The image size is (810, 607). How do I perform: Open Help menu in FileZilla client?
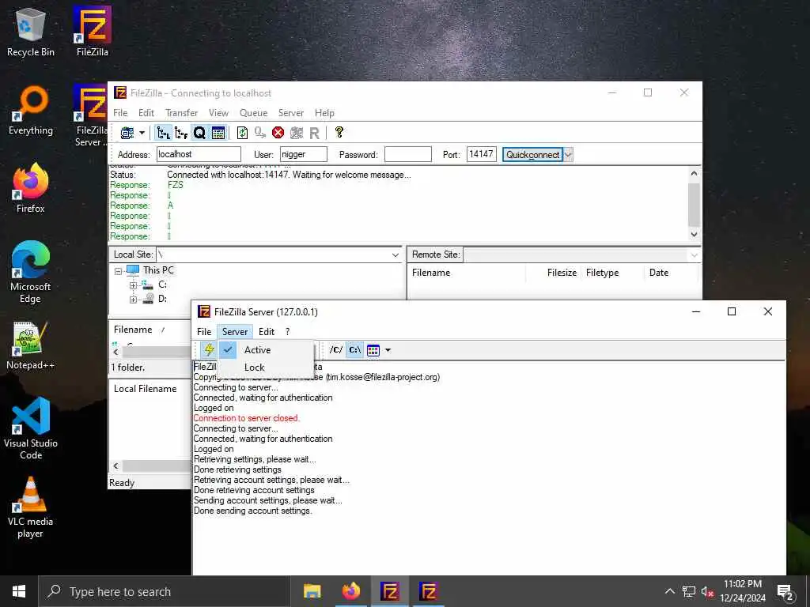[324, 113]
